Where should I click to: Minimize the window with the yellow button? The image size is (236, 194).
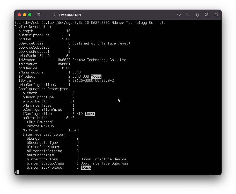point(25,15)
